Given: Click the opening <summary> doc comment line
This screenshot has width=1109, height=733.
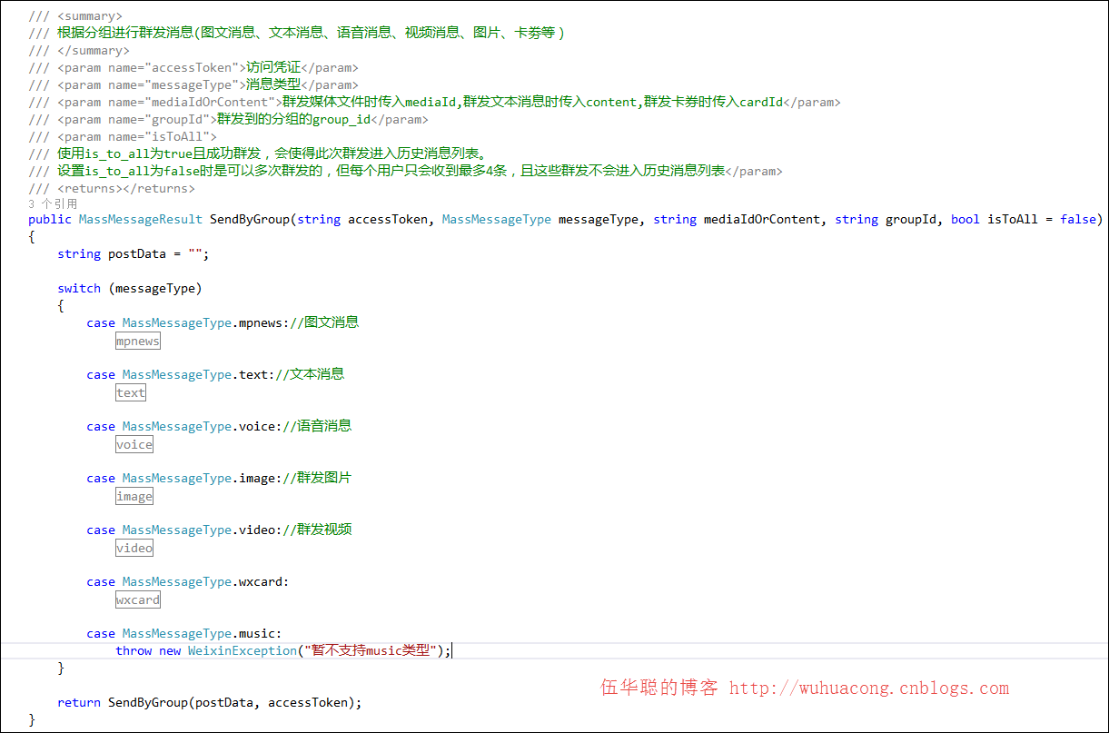Looking at the screenshot, I should [x=75, y=16].
